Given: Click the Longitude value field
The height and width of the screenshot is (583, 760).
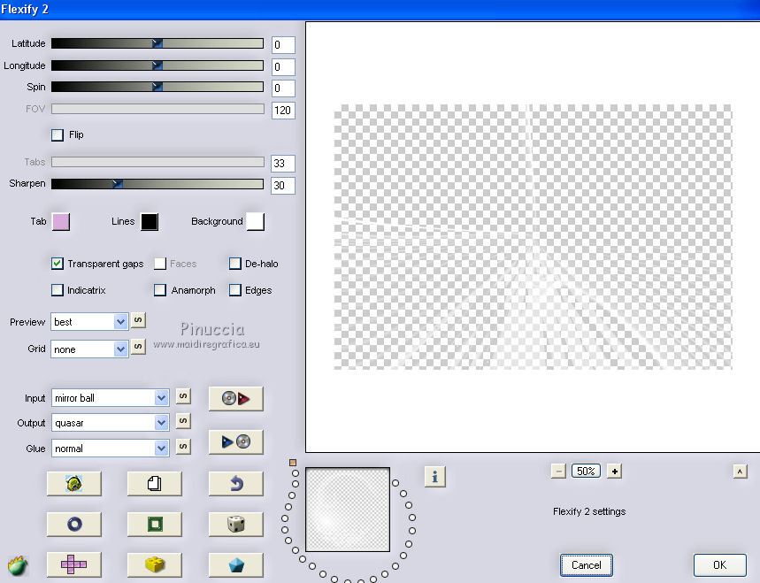Looking at the screenshot, I should point(283,66).
